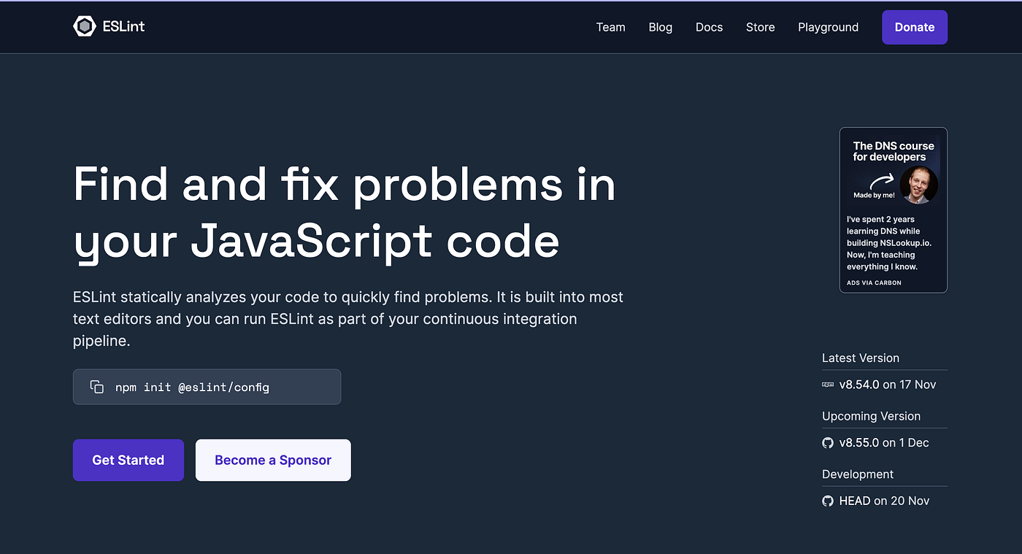The height and width of the screenshot is (554, 1022).
Task: Click the arrow graphic in the Carbon ad
Action: 884,181
